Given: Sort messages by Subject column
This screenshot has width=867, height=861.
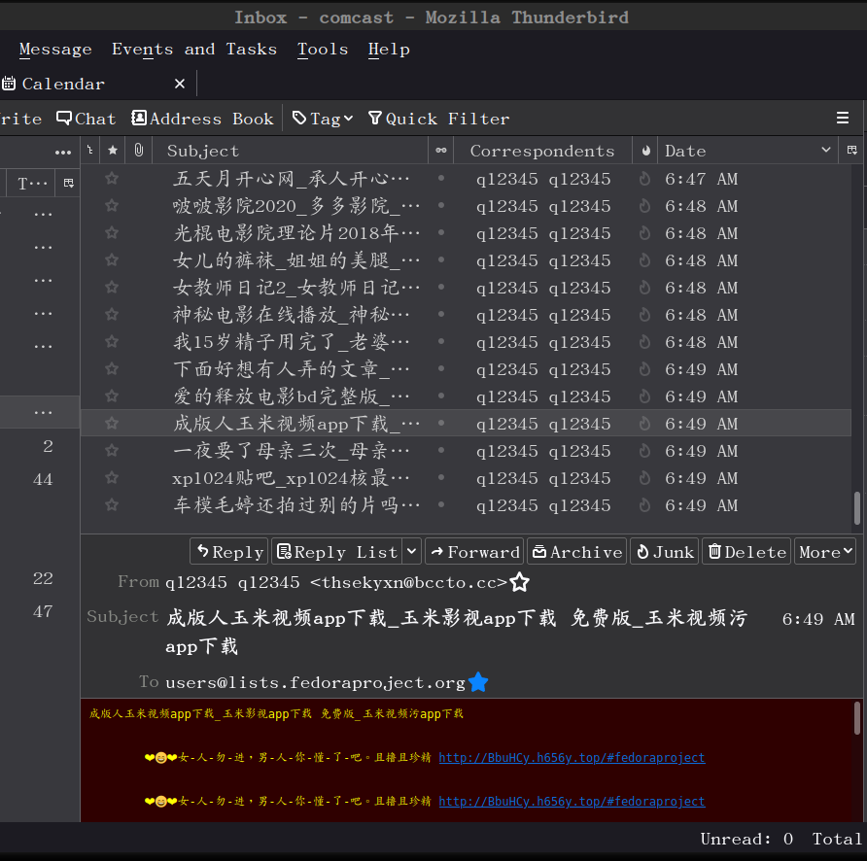Looking at the screenshot, I should click(x=290, y=151).
